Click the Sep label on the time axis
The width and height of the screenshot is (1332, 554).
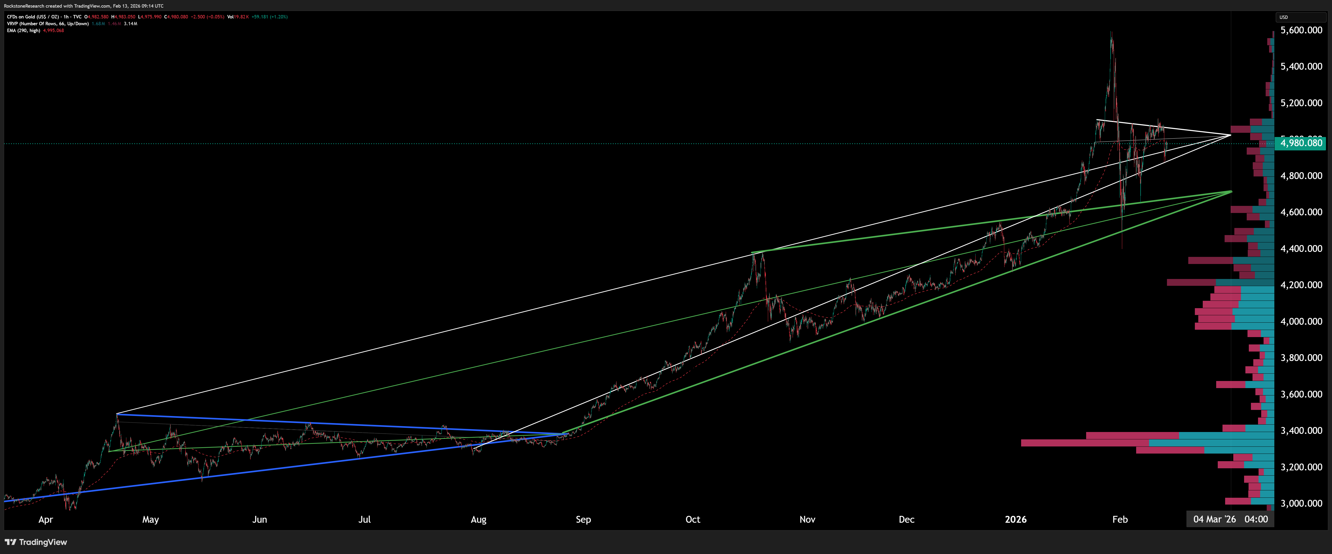coord(583,519)
